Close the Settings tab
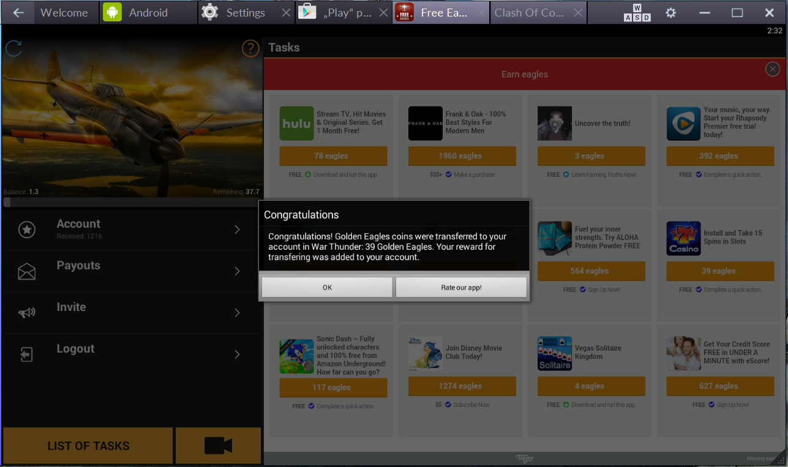788x467 pixels. click(x=286, y=13)
